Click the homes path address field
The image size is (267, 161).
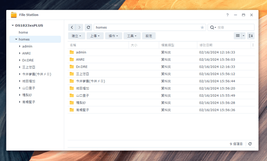(x=150, y=27)
